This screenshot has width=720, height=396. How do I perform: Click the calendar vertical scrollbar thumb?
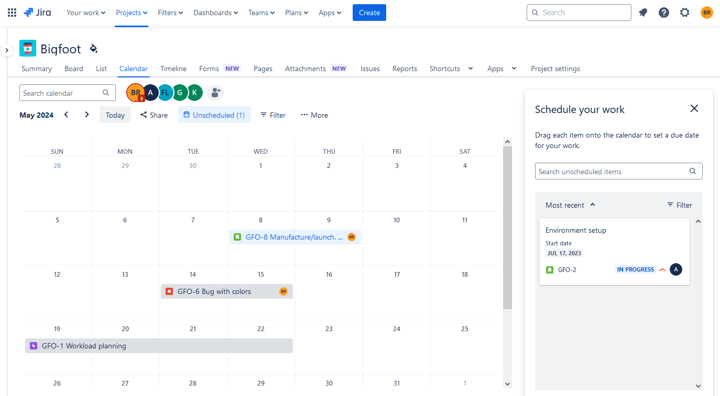click(507, 228)
